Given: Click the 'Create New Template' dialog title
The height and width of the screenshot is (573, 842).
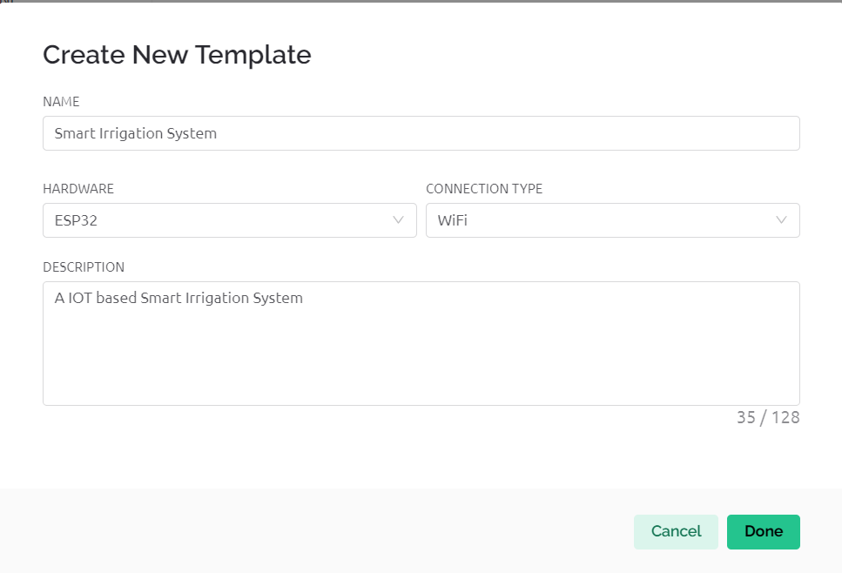Looking at the screenshot, I should click(x=177, y=55).
